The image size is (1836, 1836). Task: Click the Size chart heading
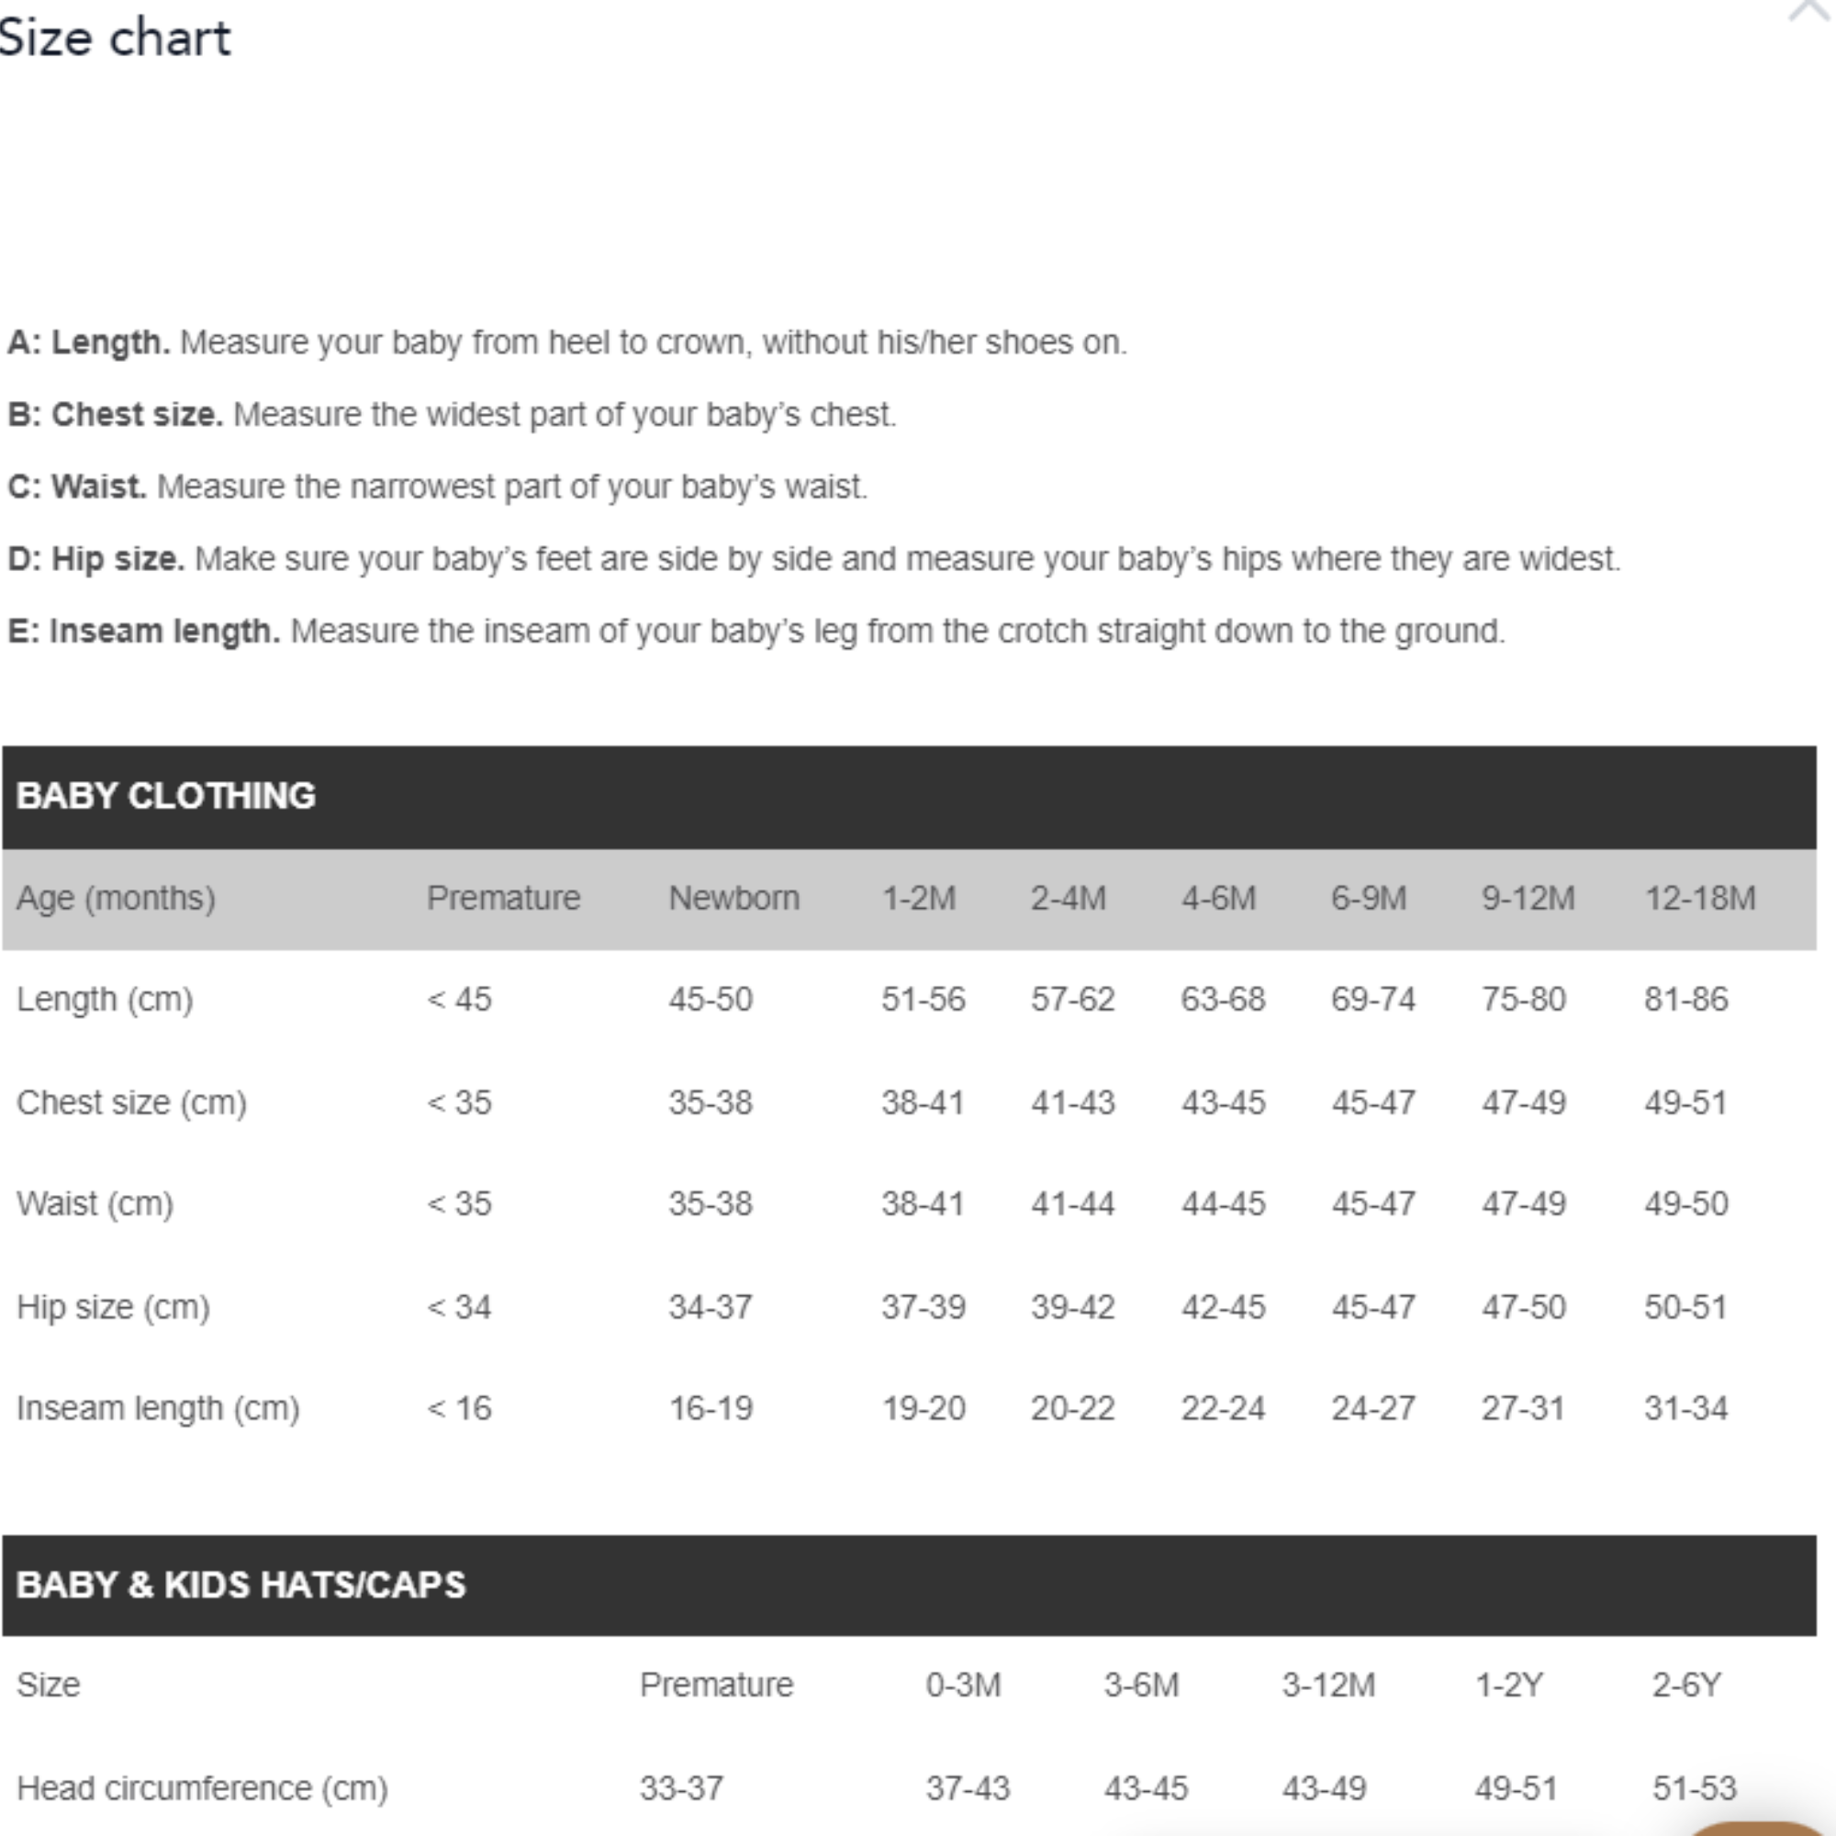115,38
